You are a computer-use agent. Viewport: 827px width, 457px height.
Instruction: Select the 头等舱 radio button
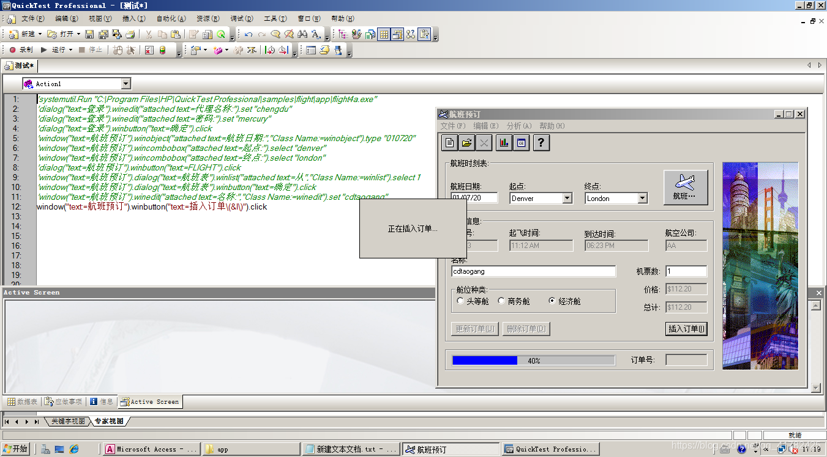coord(461,301)
